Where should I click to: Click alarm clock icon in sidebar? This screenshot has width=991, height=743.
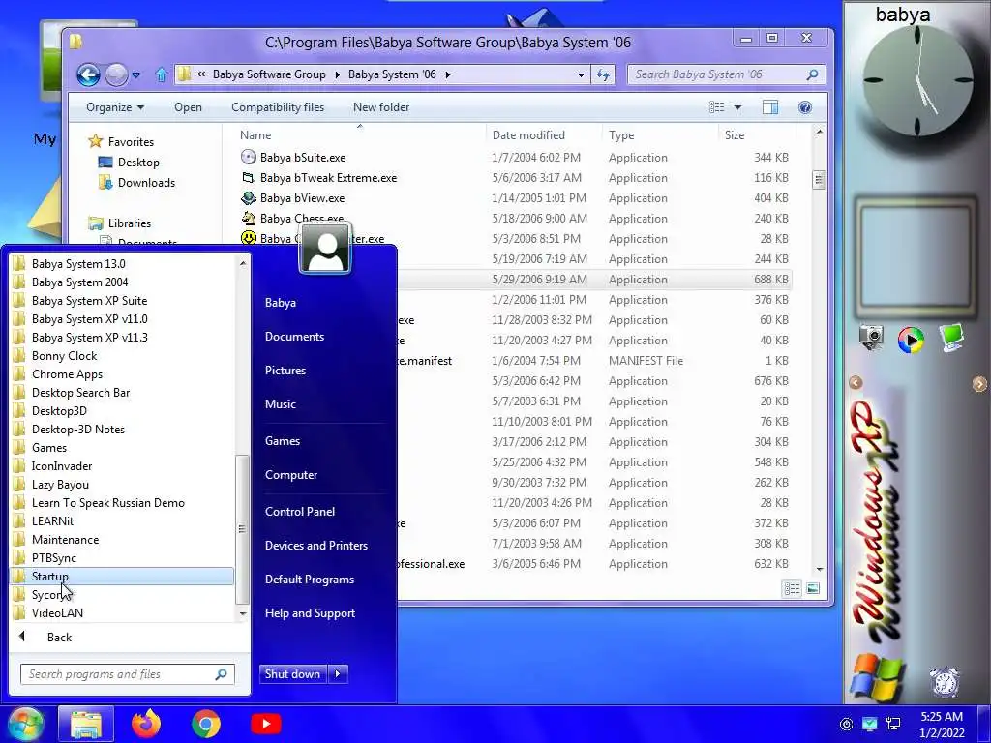point(945,682)
